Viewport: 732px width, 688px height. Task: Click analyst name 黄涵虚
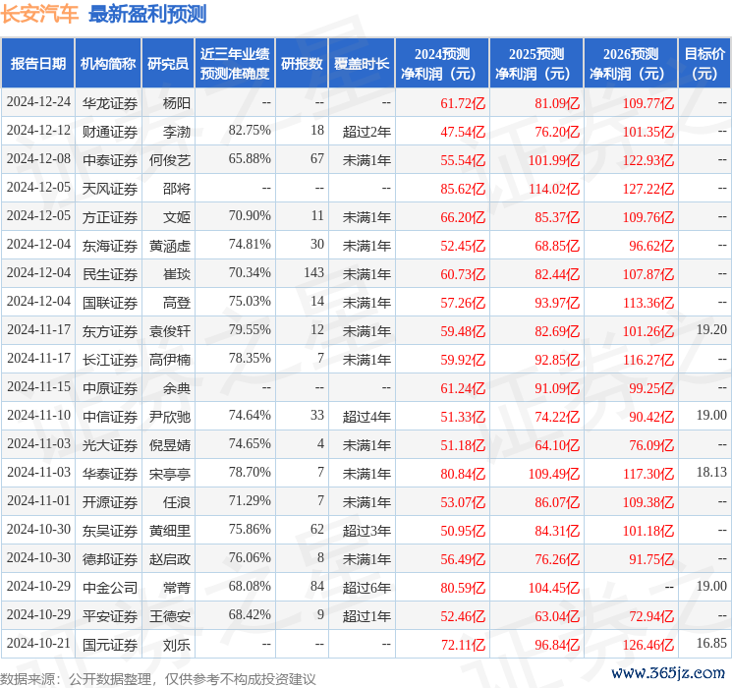tap(170, 246)
